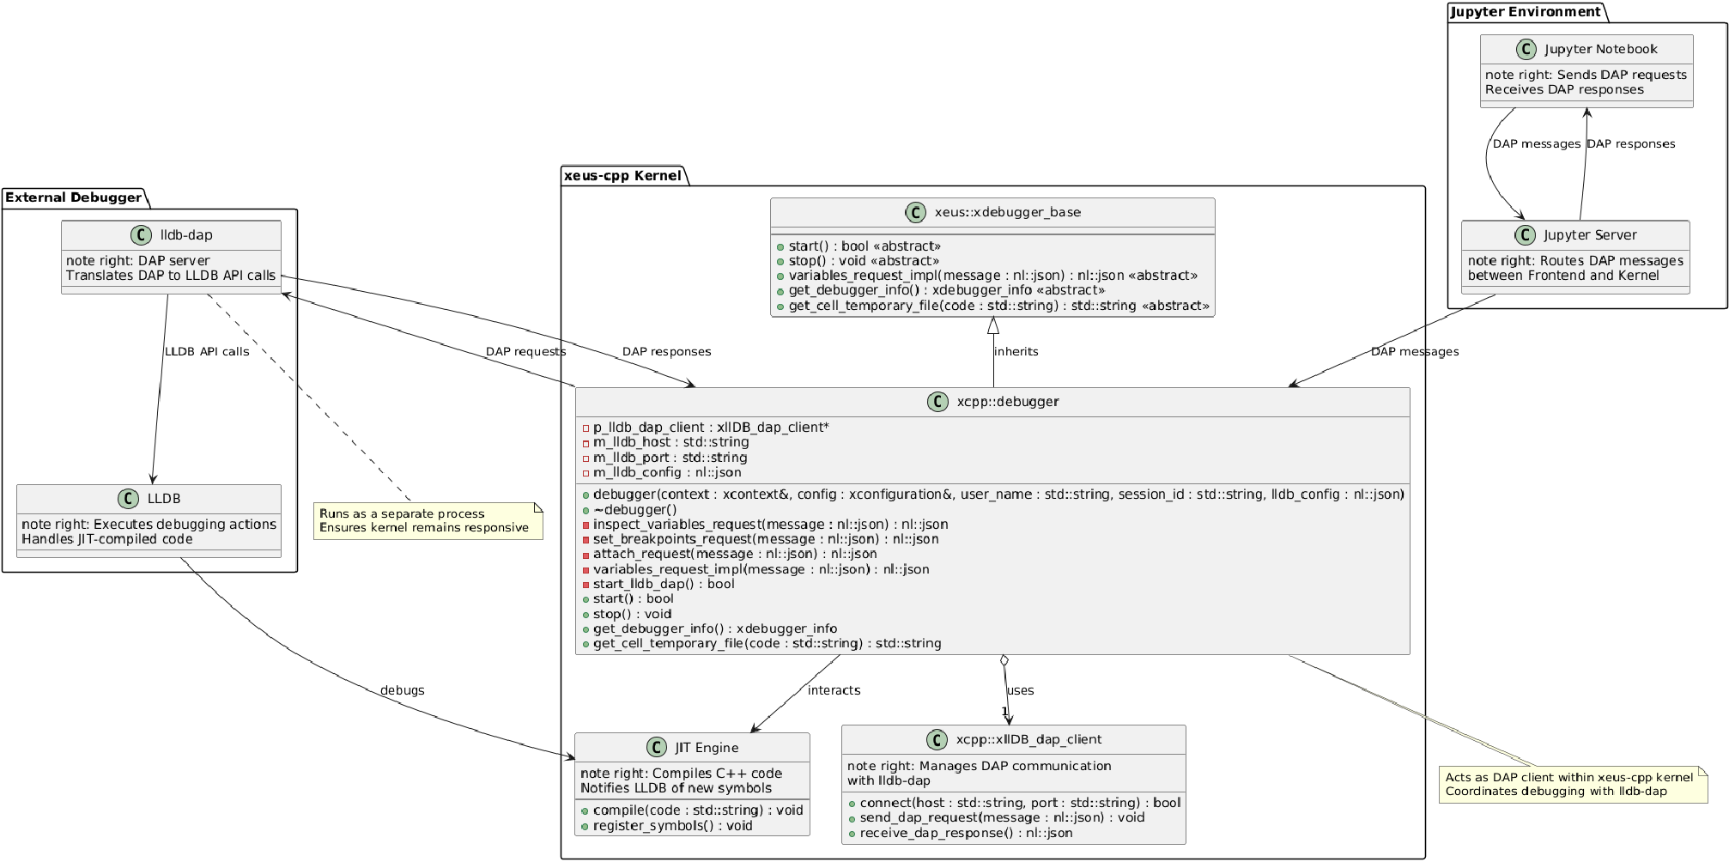The image size is (1729, 862).
Task: Click "variables_request_impl" «abstract» in xdebugger_base
Action: point(993,276)
